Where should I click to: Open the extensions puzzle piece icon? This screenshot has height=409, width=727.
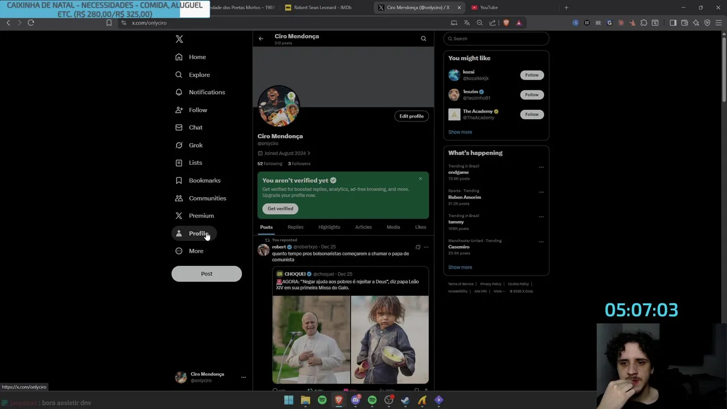pyautogui.click(x=644, y=23)
